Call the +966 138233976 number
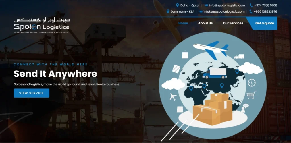The height and width of the screenshot is (143, 291). click(x=265, y=12)
